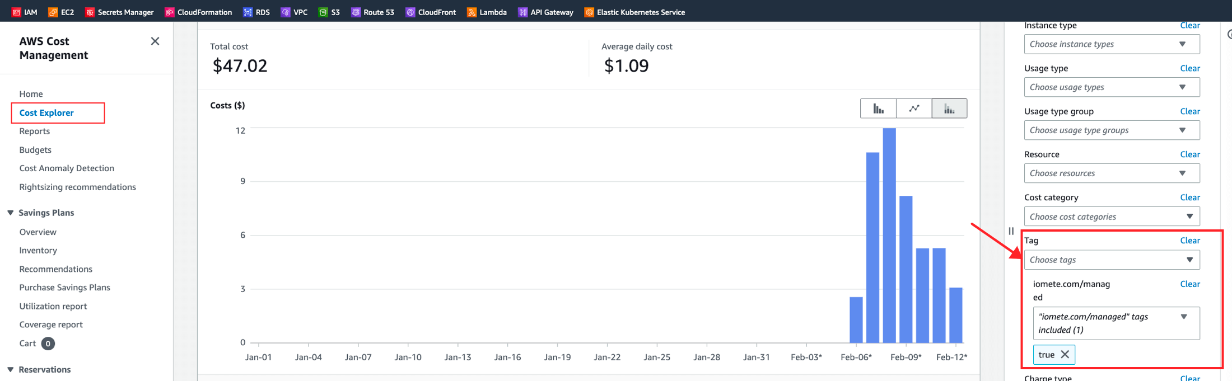Open the Savings Plans Cart
This screenshot has width=1232, height=381.
click(27, 344)
